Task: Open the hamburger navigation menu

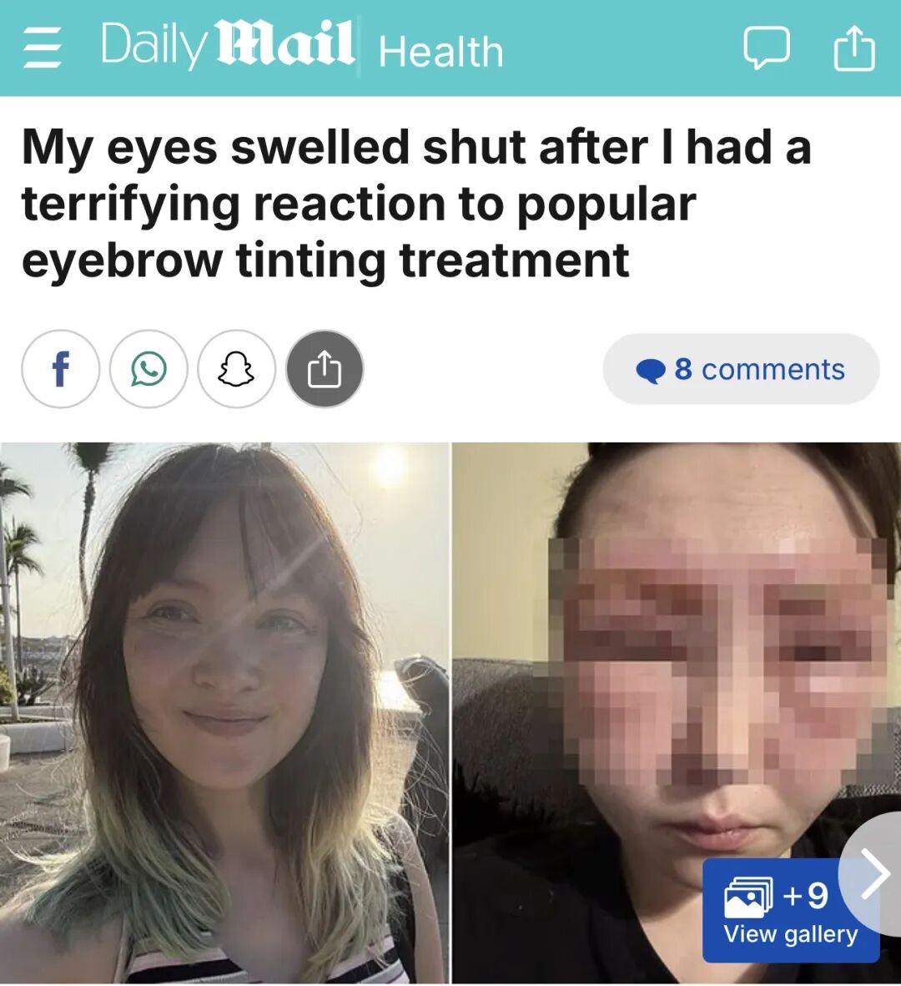Action: [42, 48]
